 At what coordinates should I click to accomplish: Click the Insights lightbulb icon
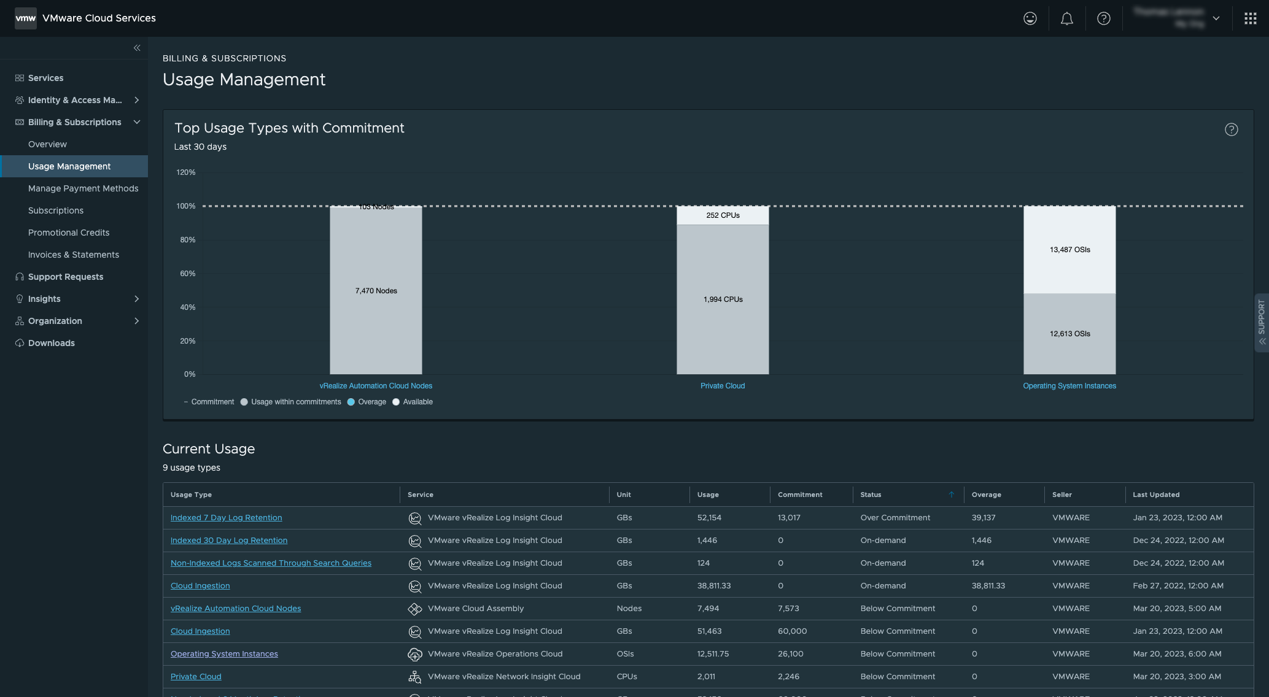point(20,299)
